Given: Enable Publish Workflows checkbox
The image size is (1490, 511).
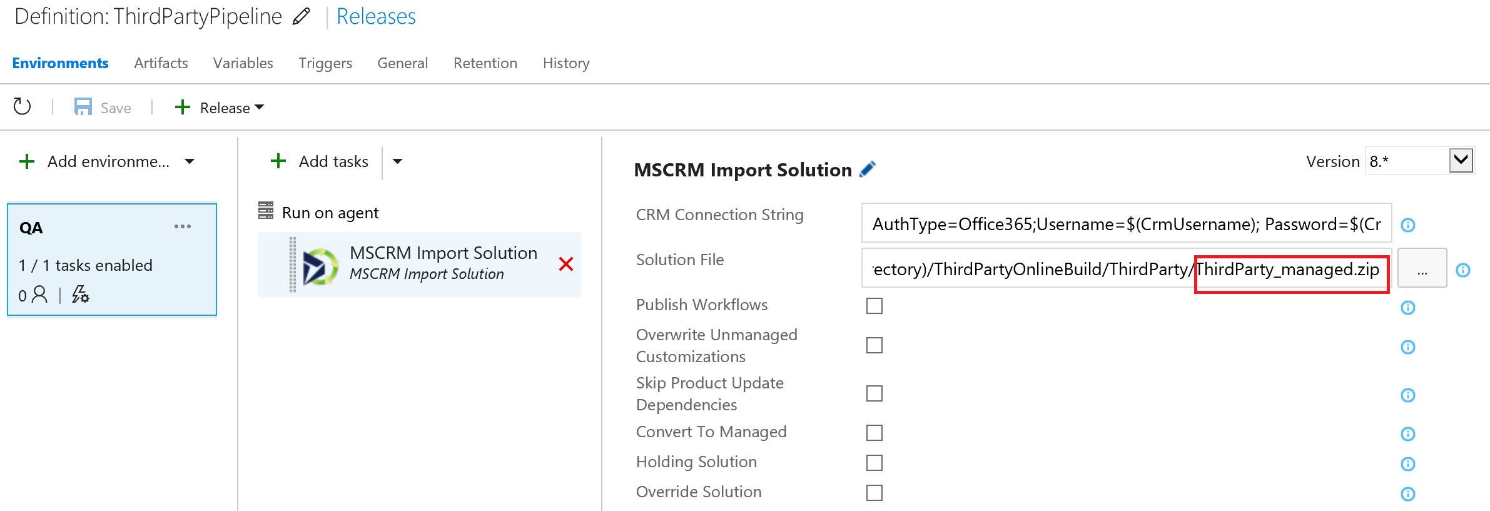Looking at the screenshot, I should 874,306.
